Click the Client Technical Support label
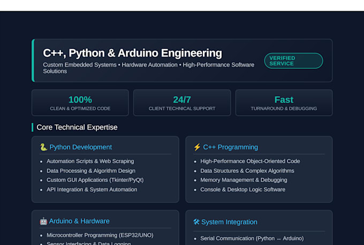 click(x=182, y=108)
